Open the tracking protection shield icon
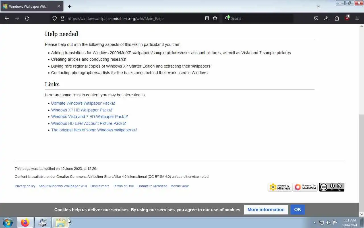This screenshot has height=228, width=364. click(55, 19)
